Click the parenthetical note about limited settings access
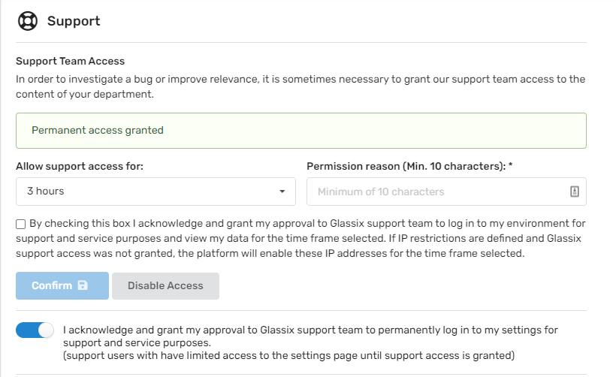Viewport: 616px width, 377px height. tap(288, 354)
